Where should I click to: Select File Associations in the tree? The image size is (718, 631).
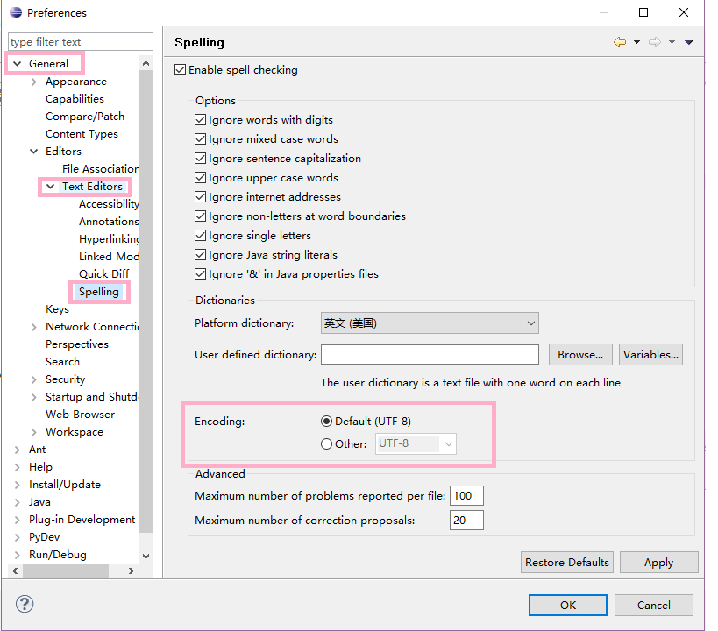pyautogui.click(x=100, y=169)
